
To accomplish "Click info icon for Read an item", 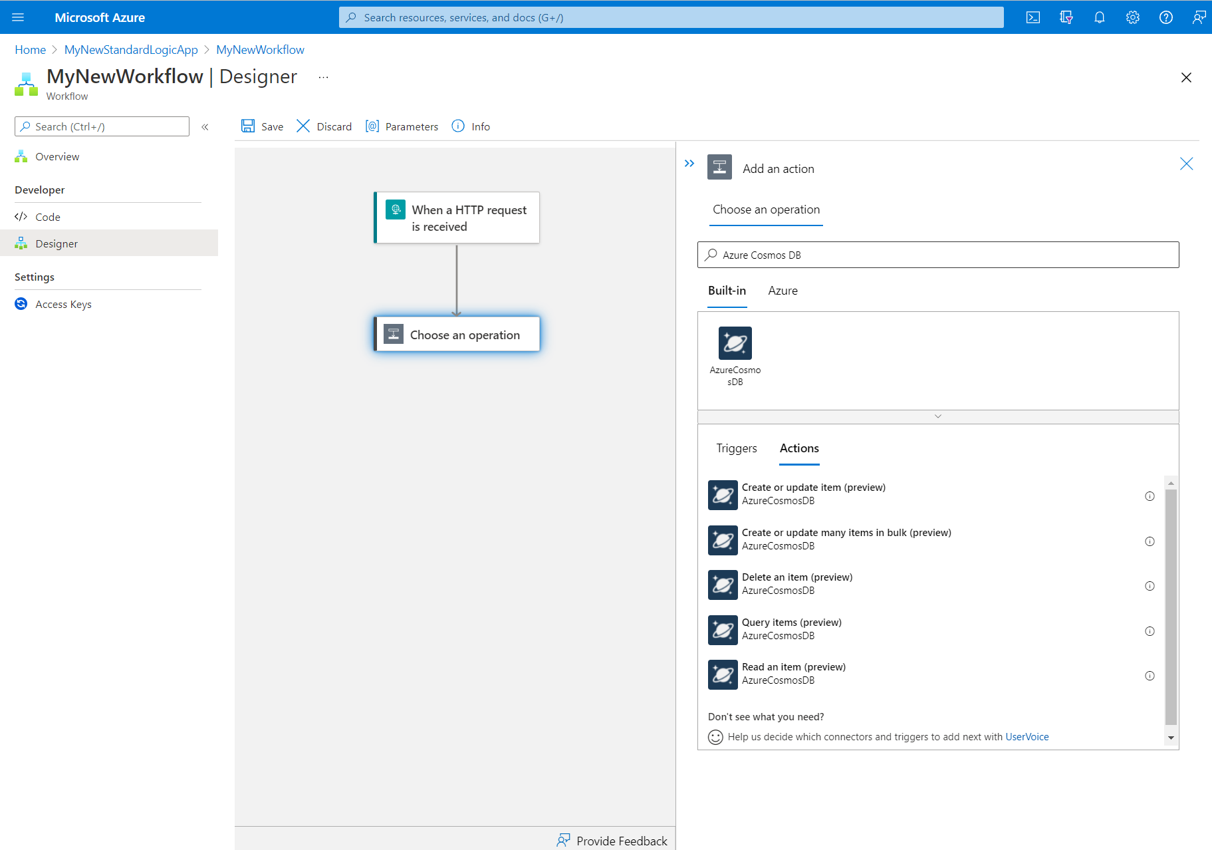I will (1150, 676).
